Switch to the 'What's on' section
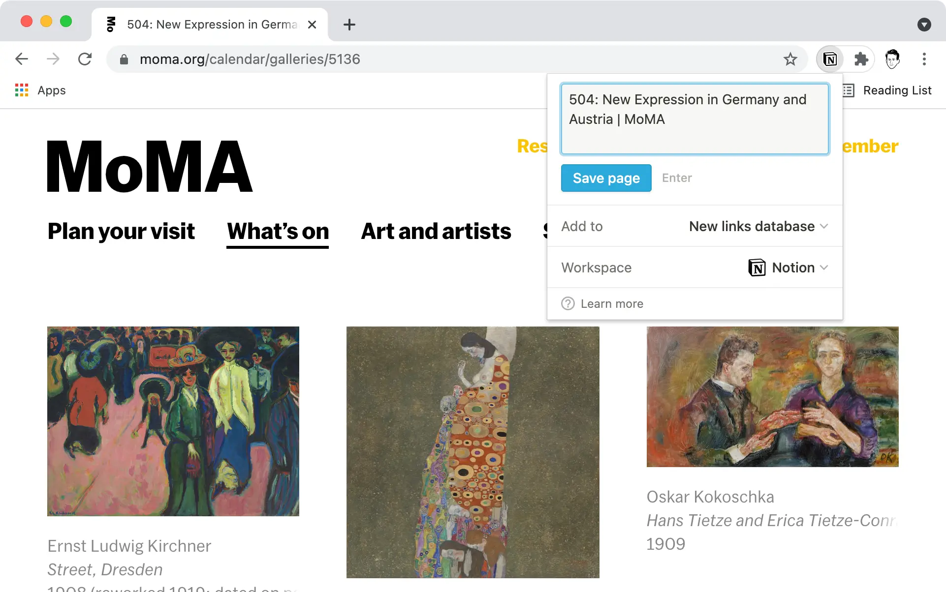The image size is (946, 592). coord(278,231)
